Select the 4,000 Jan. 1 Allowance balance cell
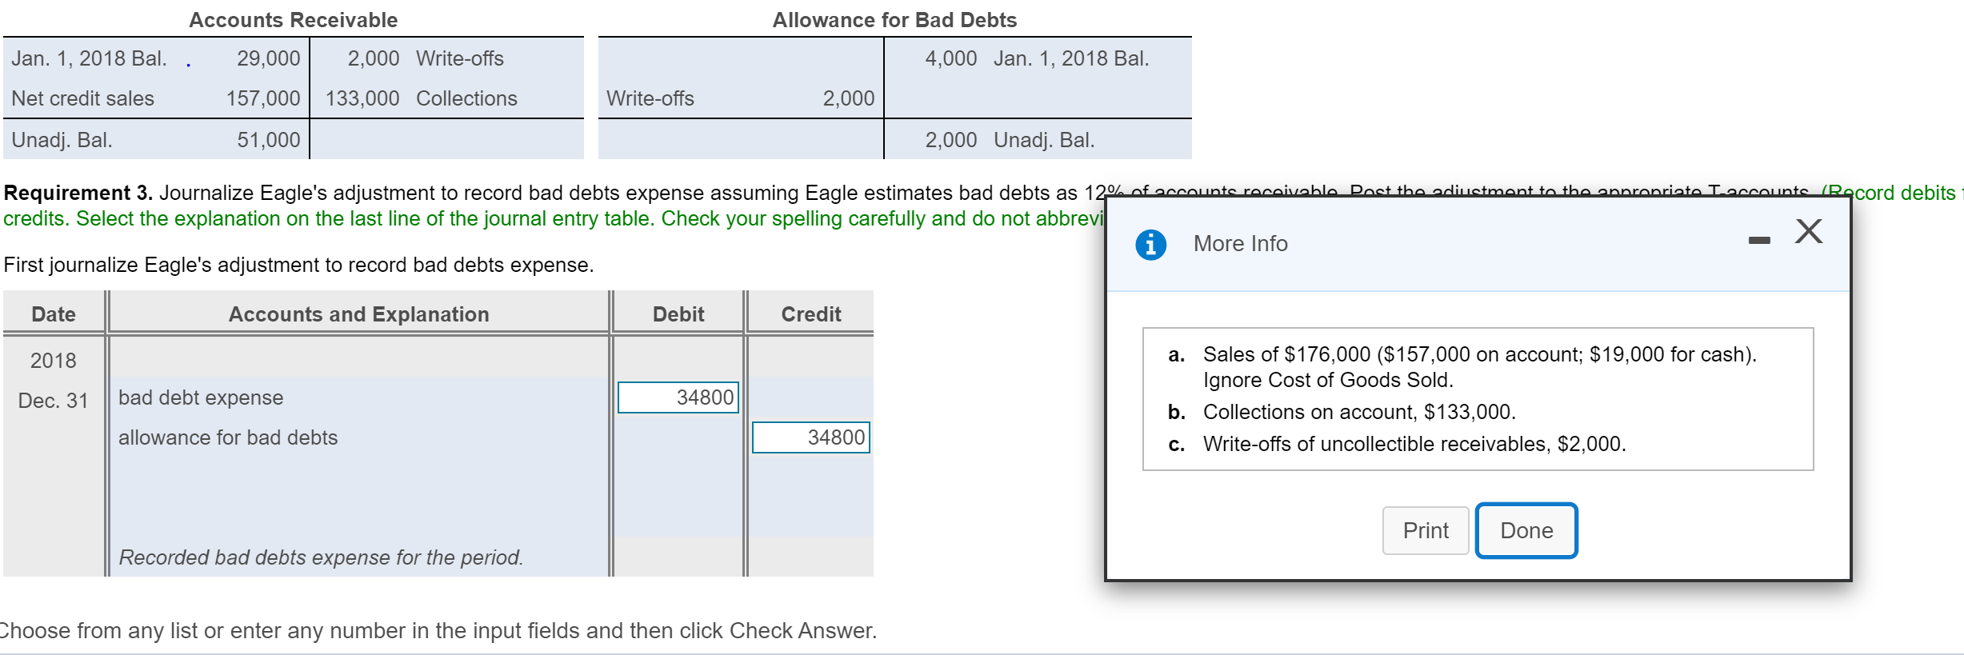 click(1032, 58)
